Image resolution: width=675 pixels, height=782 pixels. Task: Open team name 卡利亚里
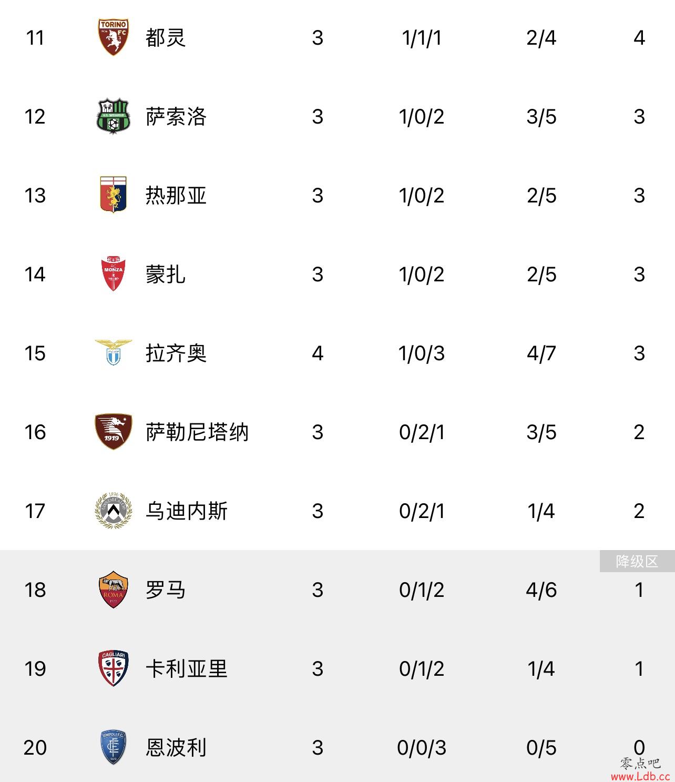[x=187, y=669]
